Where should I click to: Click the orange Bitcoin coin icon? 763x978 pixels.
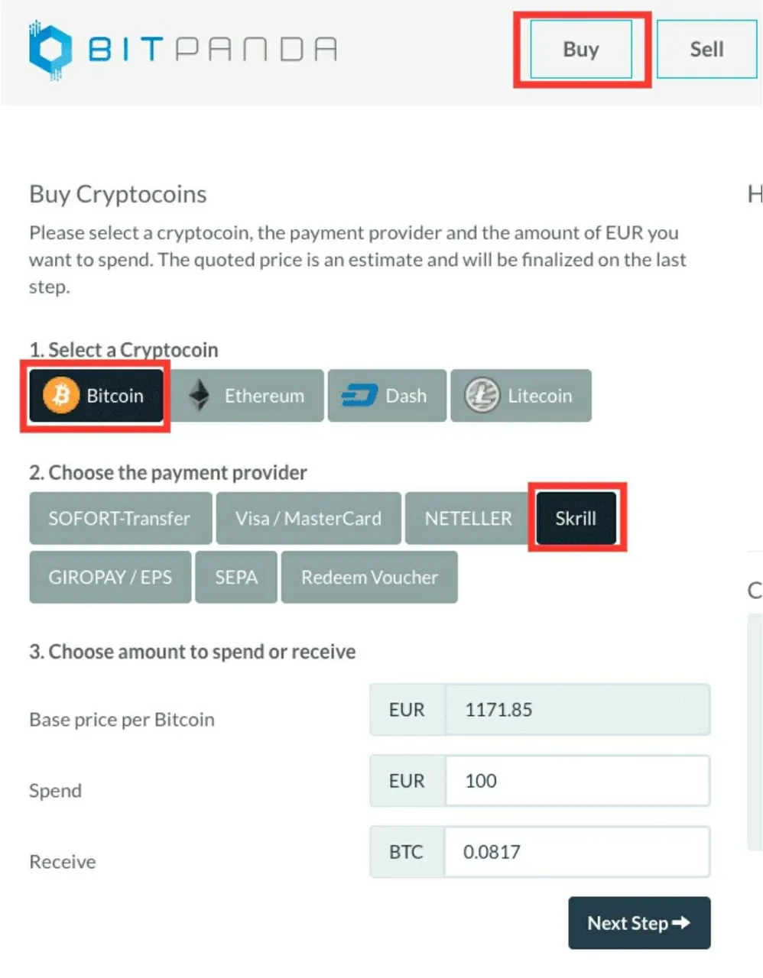[x=61, y=395]
